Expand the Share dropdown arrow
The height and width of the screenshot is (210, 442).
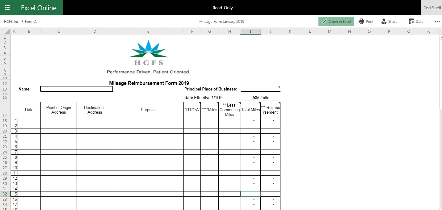(x=399, y=22)
